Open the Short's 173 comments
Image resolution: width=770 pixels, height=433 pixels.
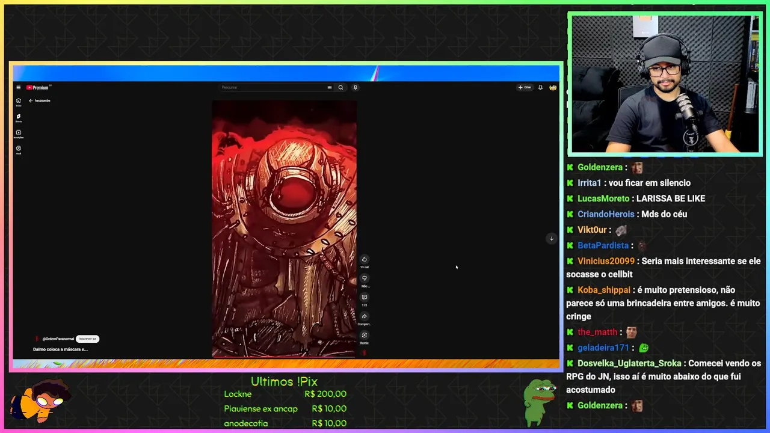click(364, 297)
